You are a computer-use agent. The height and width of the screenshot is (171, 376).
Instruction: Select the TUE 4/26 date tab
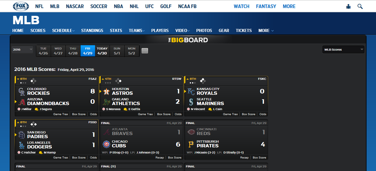tap(43, 51)
